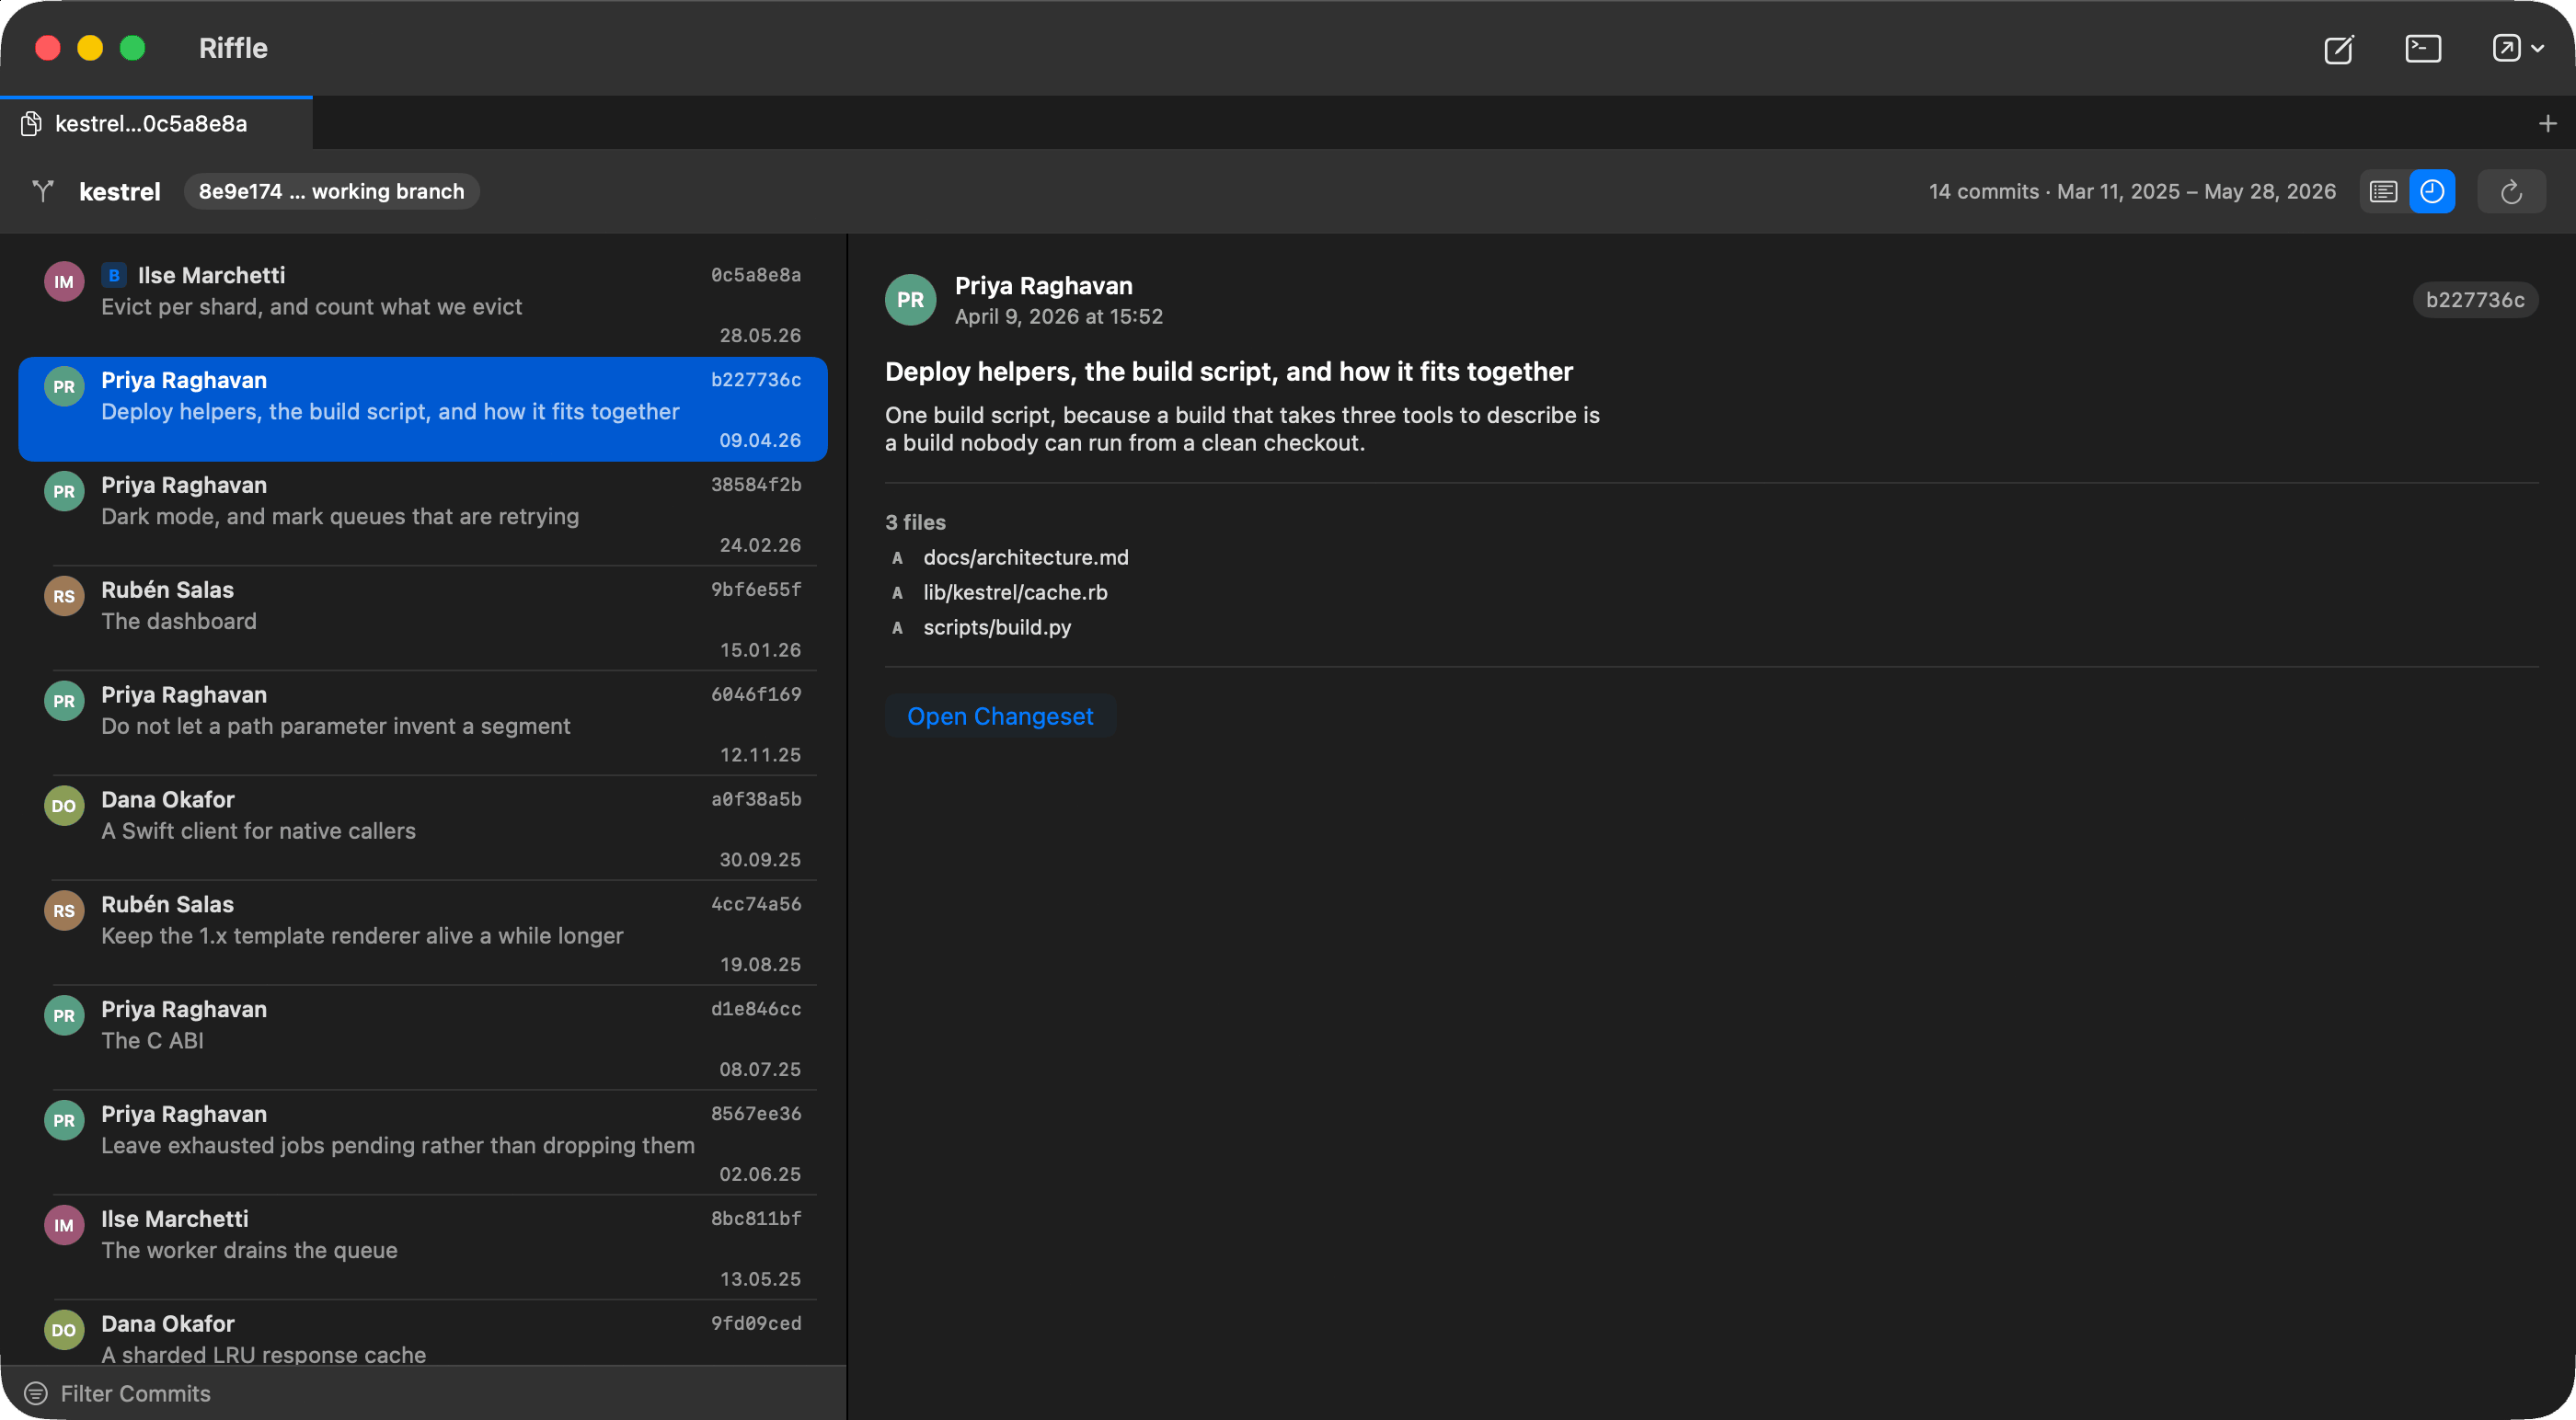Image resolution: width=2576 pixels, height=1420 pixels.
Task: Select commit Leave exhausted jobs pending
Action: coord(423,1144)
